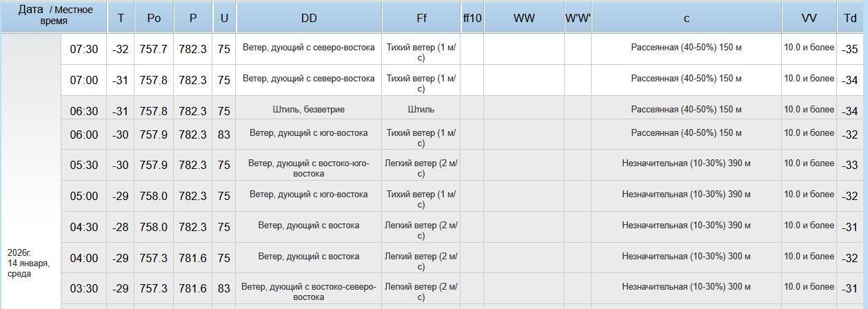Select the Штиль, безветрие wind direction cell
868x309 pixels.
309,110
